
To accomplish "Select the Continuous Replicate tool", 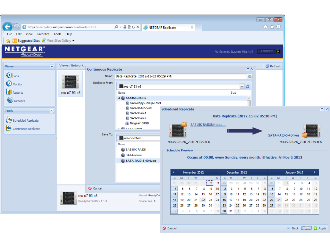I will pyautogui.click(x=26, y=129).
